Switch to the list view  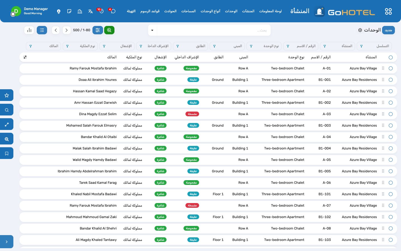tap(42, 30)
